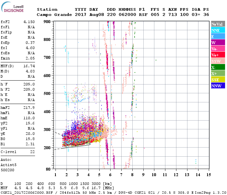The height and width of the screenshot is (195, 227).
Task: Click the Artist5 auto-scaling label
Action: 8,165
